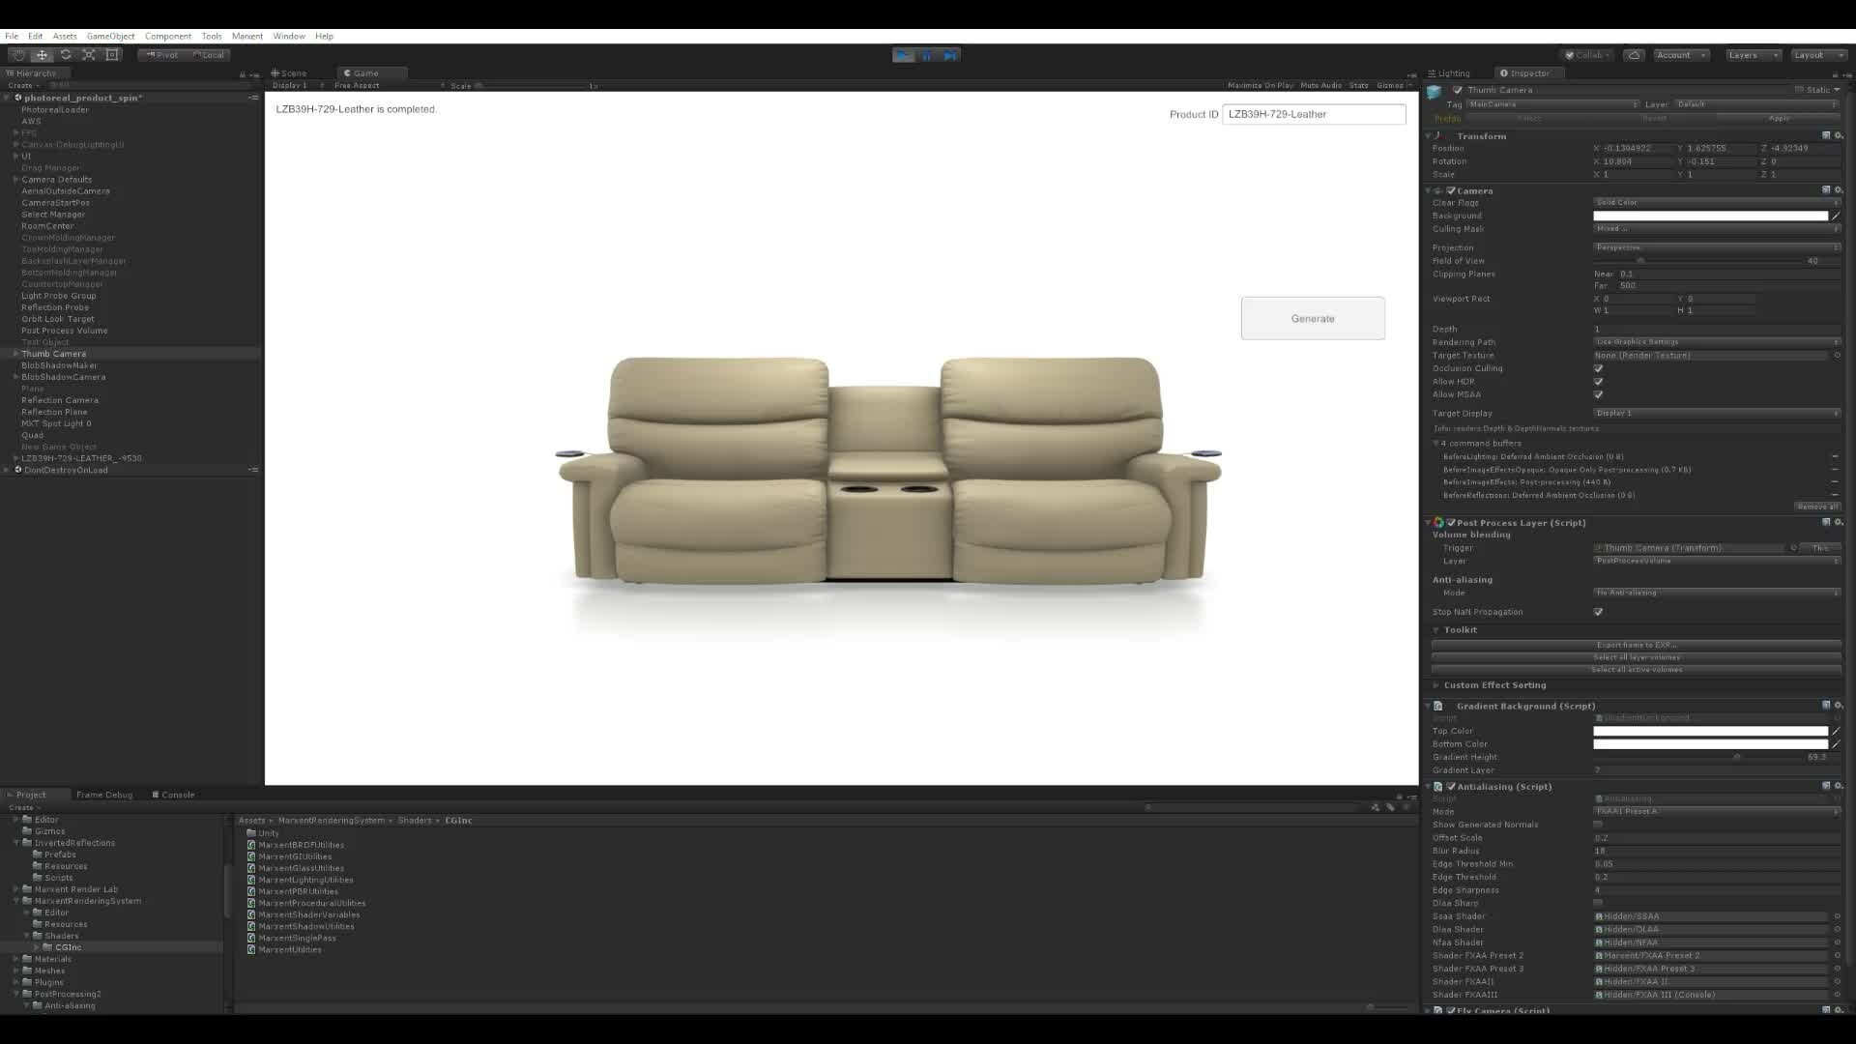
Task: Switch to the Scene tab
Action: tap(290, 73)
